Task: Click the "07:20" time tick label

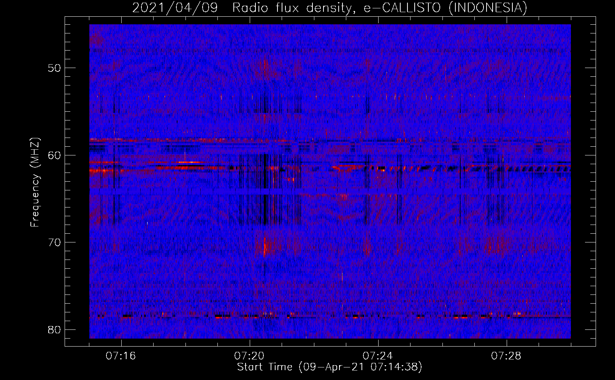Action: click(249, 356)
